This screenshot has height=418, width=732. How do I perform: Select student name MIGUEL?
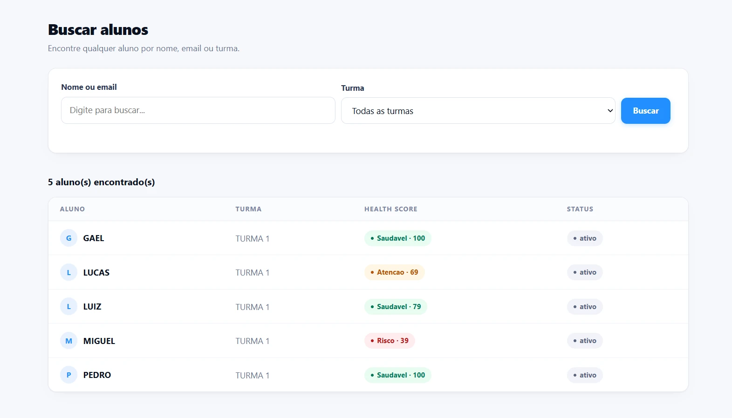(x=99, y=341)
